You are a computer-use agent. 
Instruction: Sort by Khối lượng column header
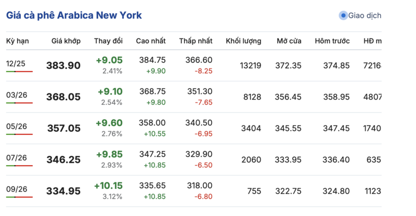click(x=243, y=41)
